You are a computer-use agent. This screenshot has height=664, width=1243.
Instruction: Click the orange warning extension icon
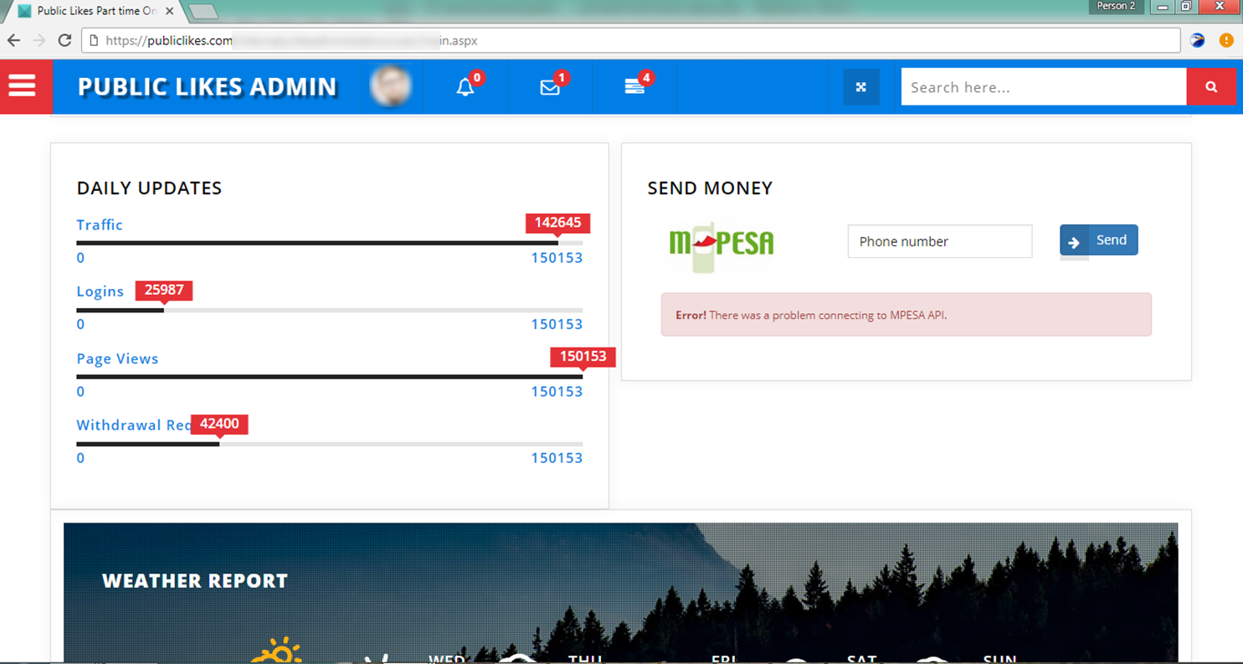tap(1226, 40)
